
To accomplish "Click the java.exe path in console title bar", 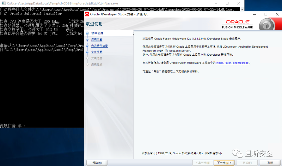I will 62,3.
